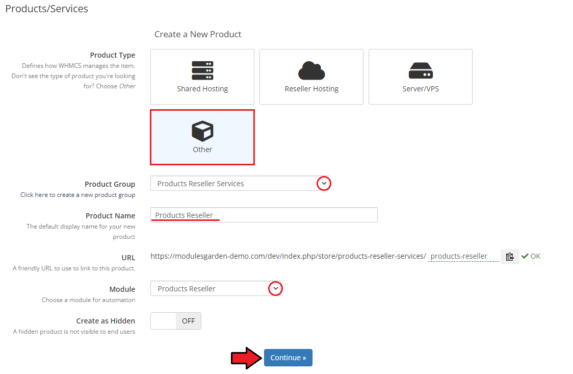
Task: Click the Products/Services page heading
Action: click(x=47, y=9)
